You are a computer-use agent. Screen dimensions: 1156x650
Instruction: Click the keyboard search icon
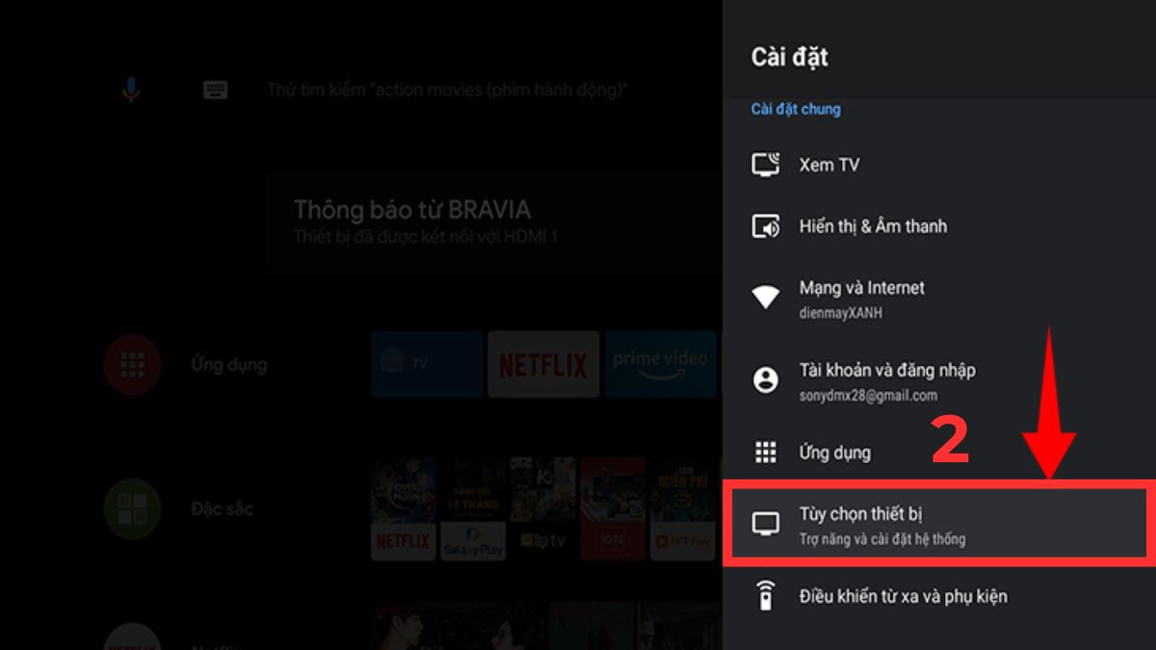[x=215, y=90]
